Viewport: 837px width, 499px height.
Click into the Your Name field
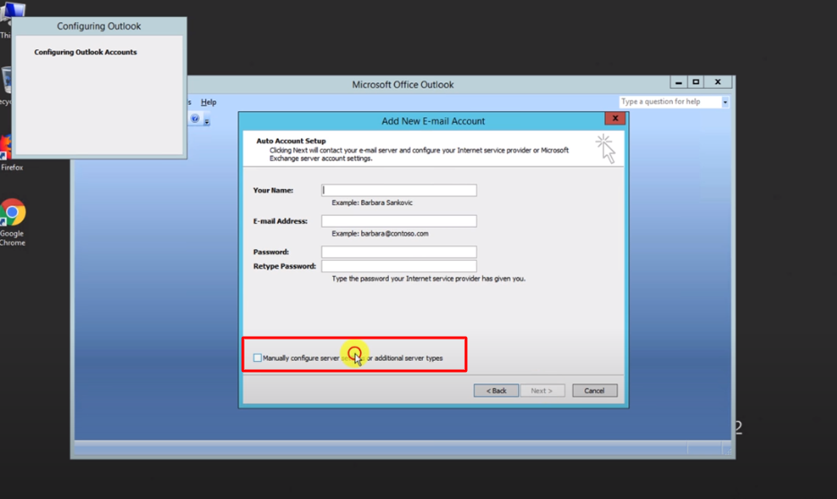point(399,190)
